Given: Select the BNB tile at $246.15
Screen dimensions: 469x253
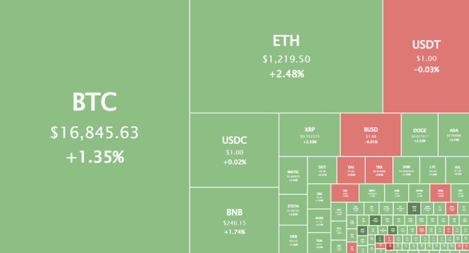Looking at the screenshot, I should click(234, 220).
